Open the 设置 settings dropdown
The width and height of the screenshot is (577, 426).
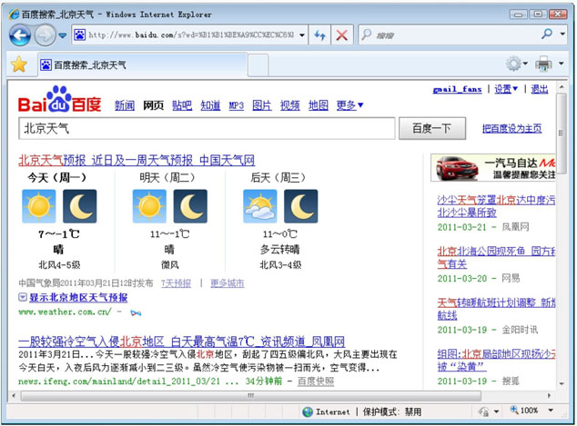coord(505,89)
